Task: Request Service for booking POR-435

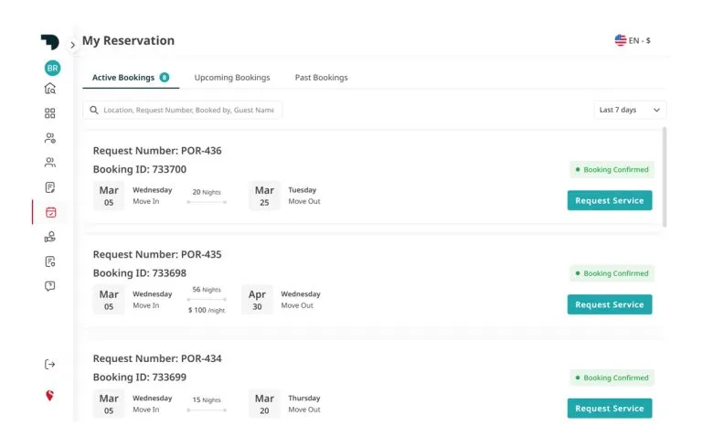Action: (610, 304)
